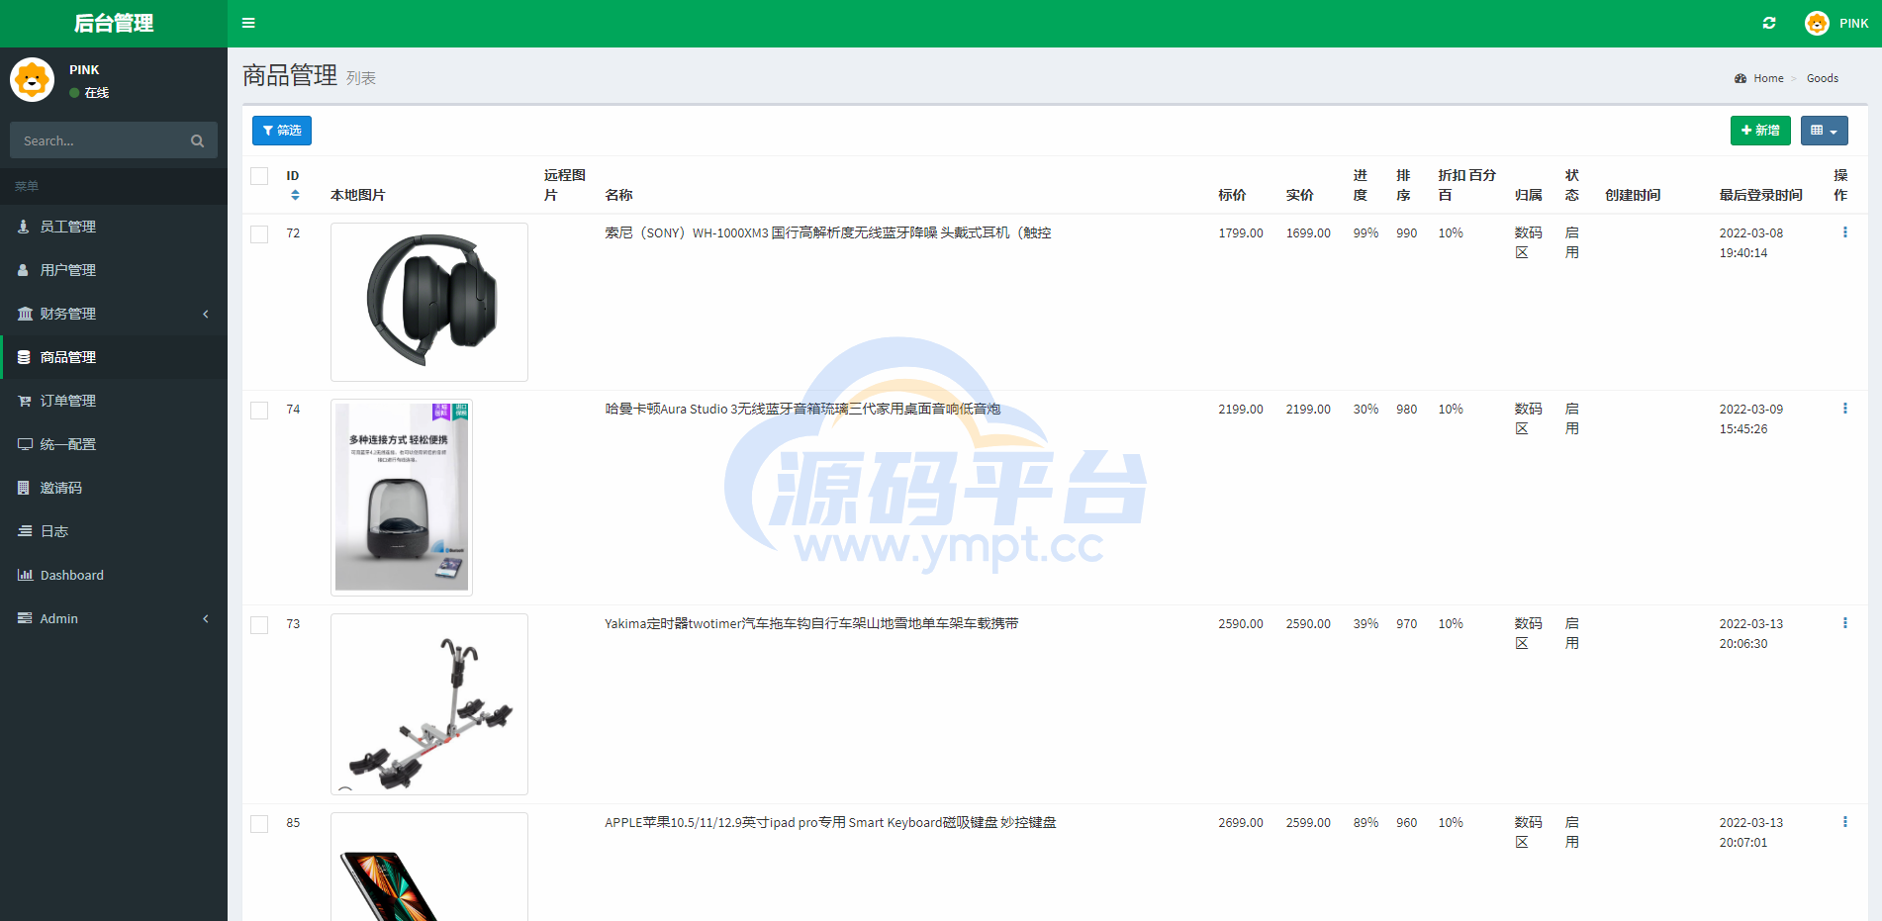Viewport: 1882px width, 921px height.
Task: Click the sidebar profile avatar image
Action: pos(33,79)
